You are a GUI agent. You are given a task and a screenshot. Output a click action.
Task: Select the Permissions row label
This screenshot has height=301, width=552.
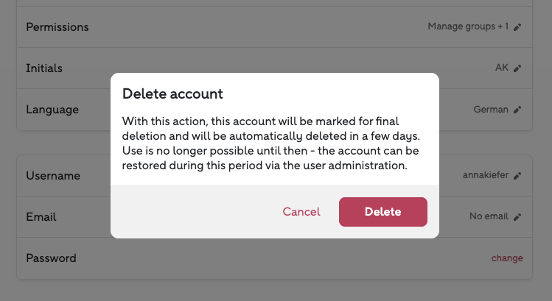click(x=57, y=27)
